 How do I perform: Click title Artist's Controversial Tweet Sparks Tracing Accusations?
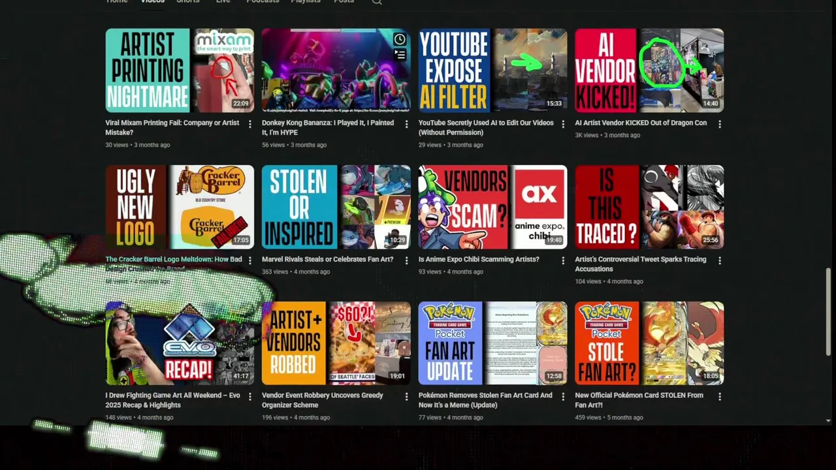click(641, 264)
